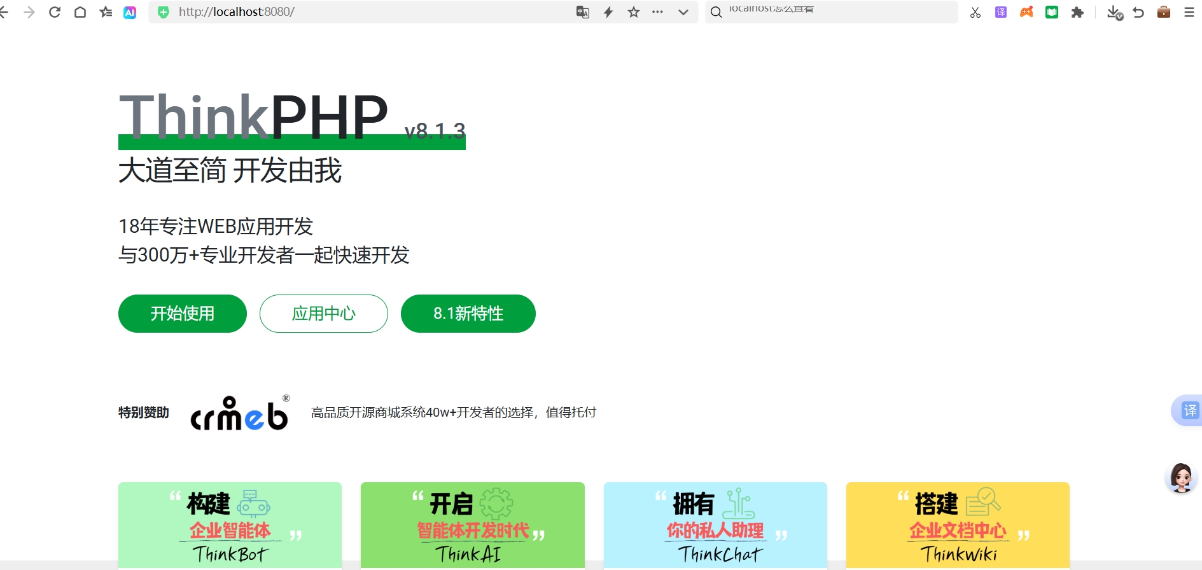Click the 特别赞助 label
The width and height of the screenshot is (1202, 570).
[144, 413]
